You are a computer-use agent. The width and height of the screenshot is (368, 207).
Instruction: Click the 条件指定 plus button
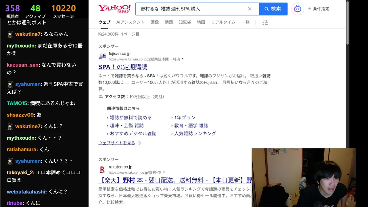click(x=319, y=9)
